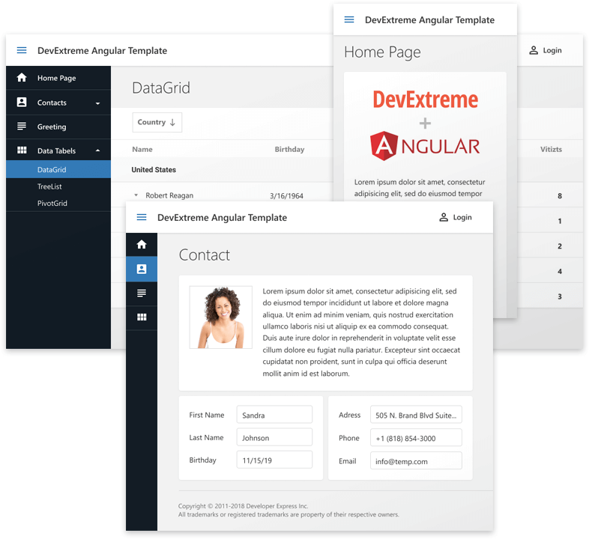This screenshot has width=592, height=539.
Task: Click the contact portrait photo
Action: [x=221, y=317]
